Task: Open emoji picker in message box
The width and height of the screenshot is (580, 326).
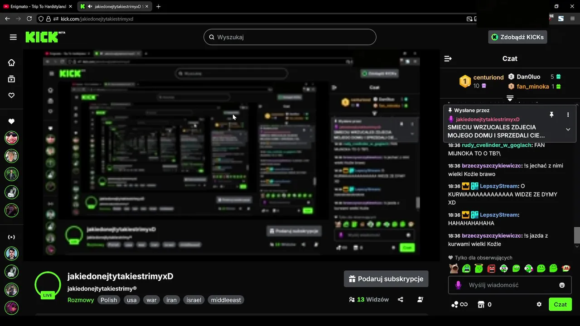Action: pos(562,285)
